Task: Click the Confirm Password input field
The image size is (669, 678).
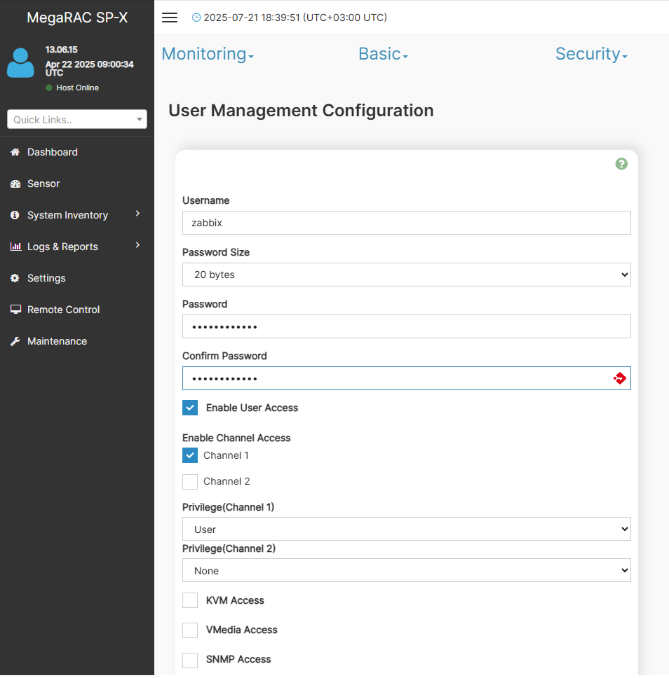Action: click(407, 378)
